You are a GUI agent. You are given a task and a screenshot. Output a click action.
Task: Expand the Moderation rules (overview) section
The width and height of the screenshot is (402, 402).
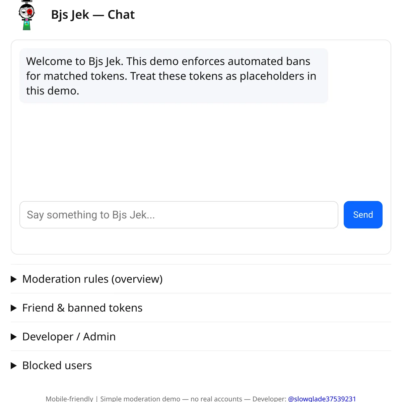(x=92, y=279)
